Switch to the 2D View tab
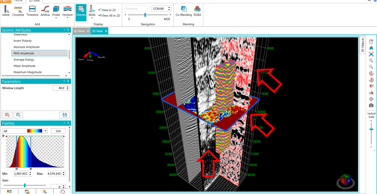377x194 pixels. coord(79,31)
